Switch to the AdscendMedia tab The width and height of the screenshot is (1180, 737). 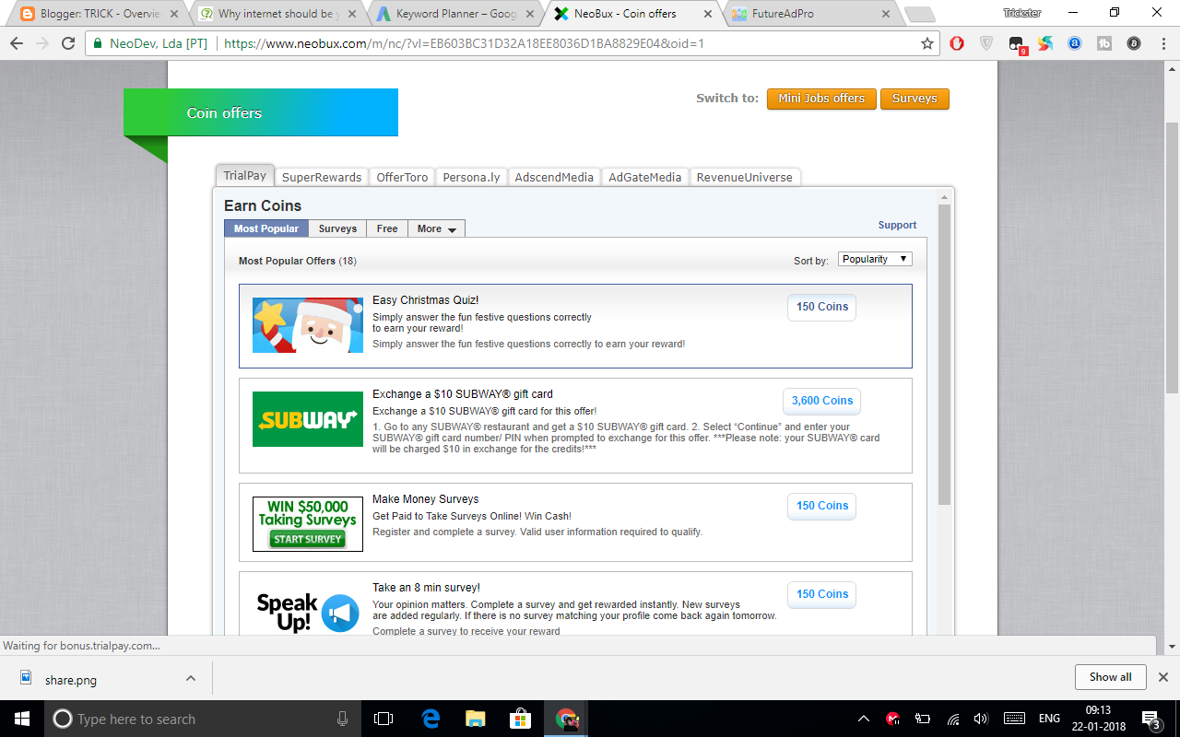[x=554, y=177]
